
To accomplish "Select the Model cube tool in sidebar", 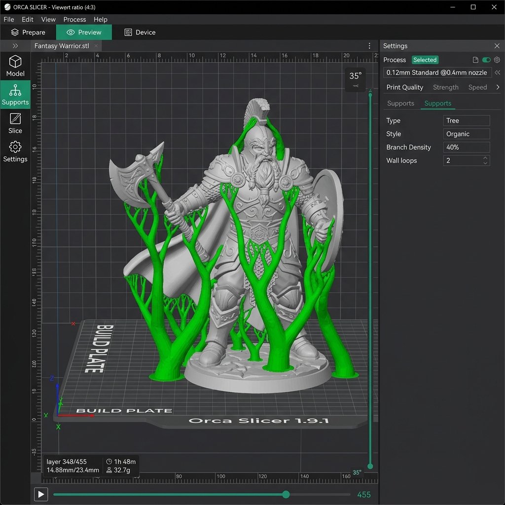I will coord(15,66).
